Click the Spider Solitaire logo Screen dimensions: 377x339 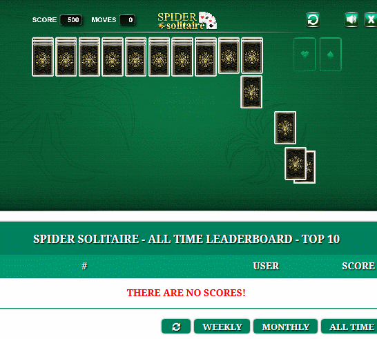point(187,21)
